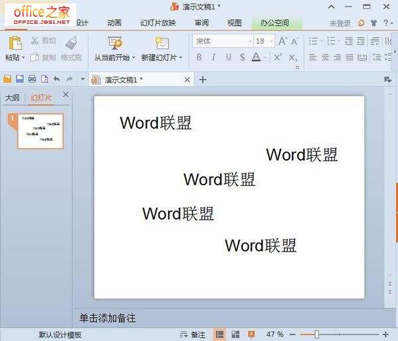Click the zoom slider handle in status bar
Viewport: 398px width, 341px height.
[317, 334]
